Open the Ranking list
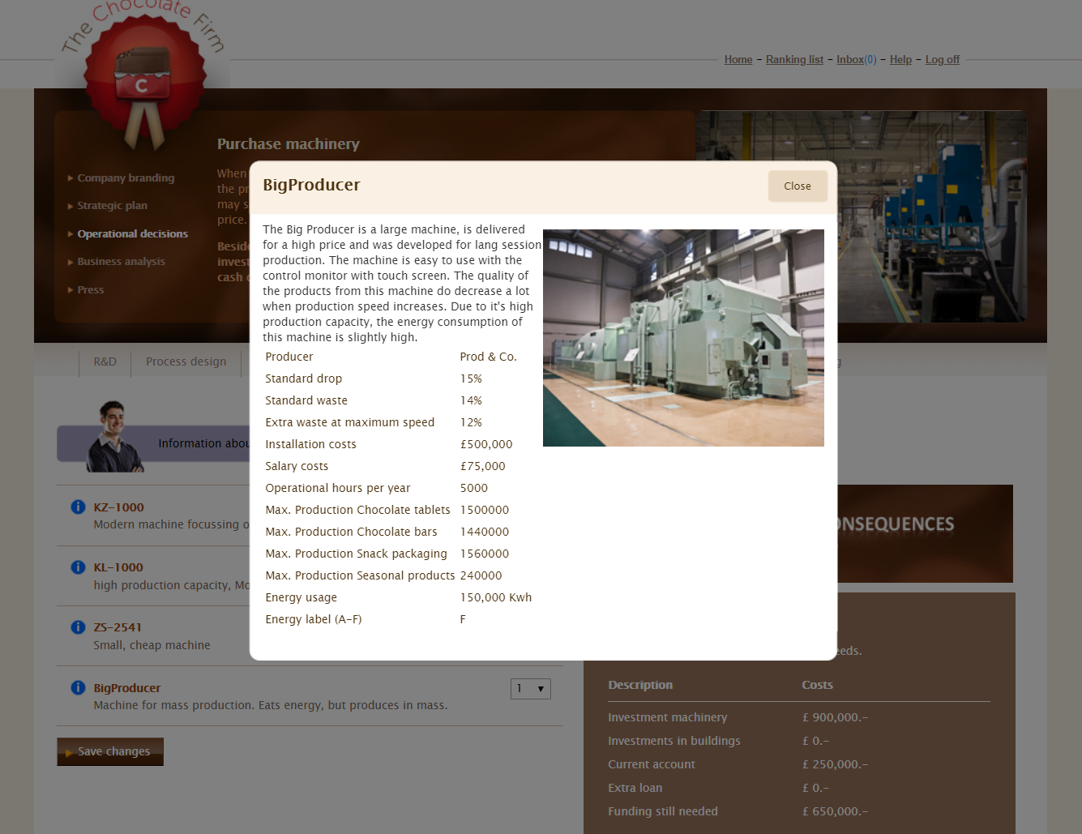Screen dimensions: 1082x834 point(794,59)
